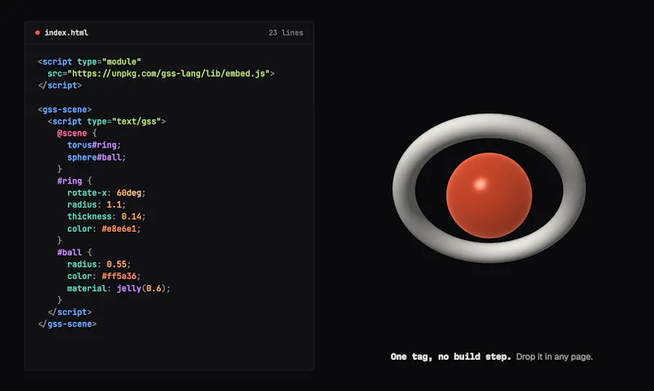The image size is (654, 391).
Task: Click the #ball selector line
Action: point(74,252)
